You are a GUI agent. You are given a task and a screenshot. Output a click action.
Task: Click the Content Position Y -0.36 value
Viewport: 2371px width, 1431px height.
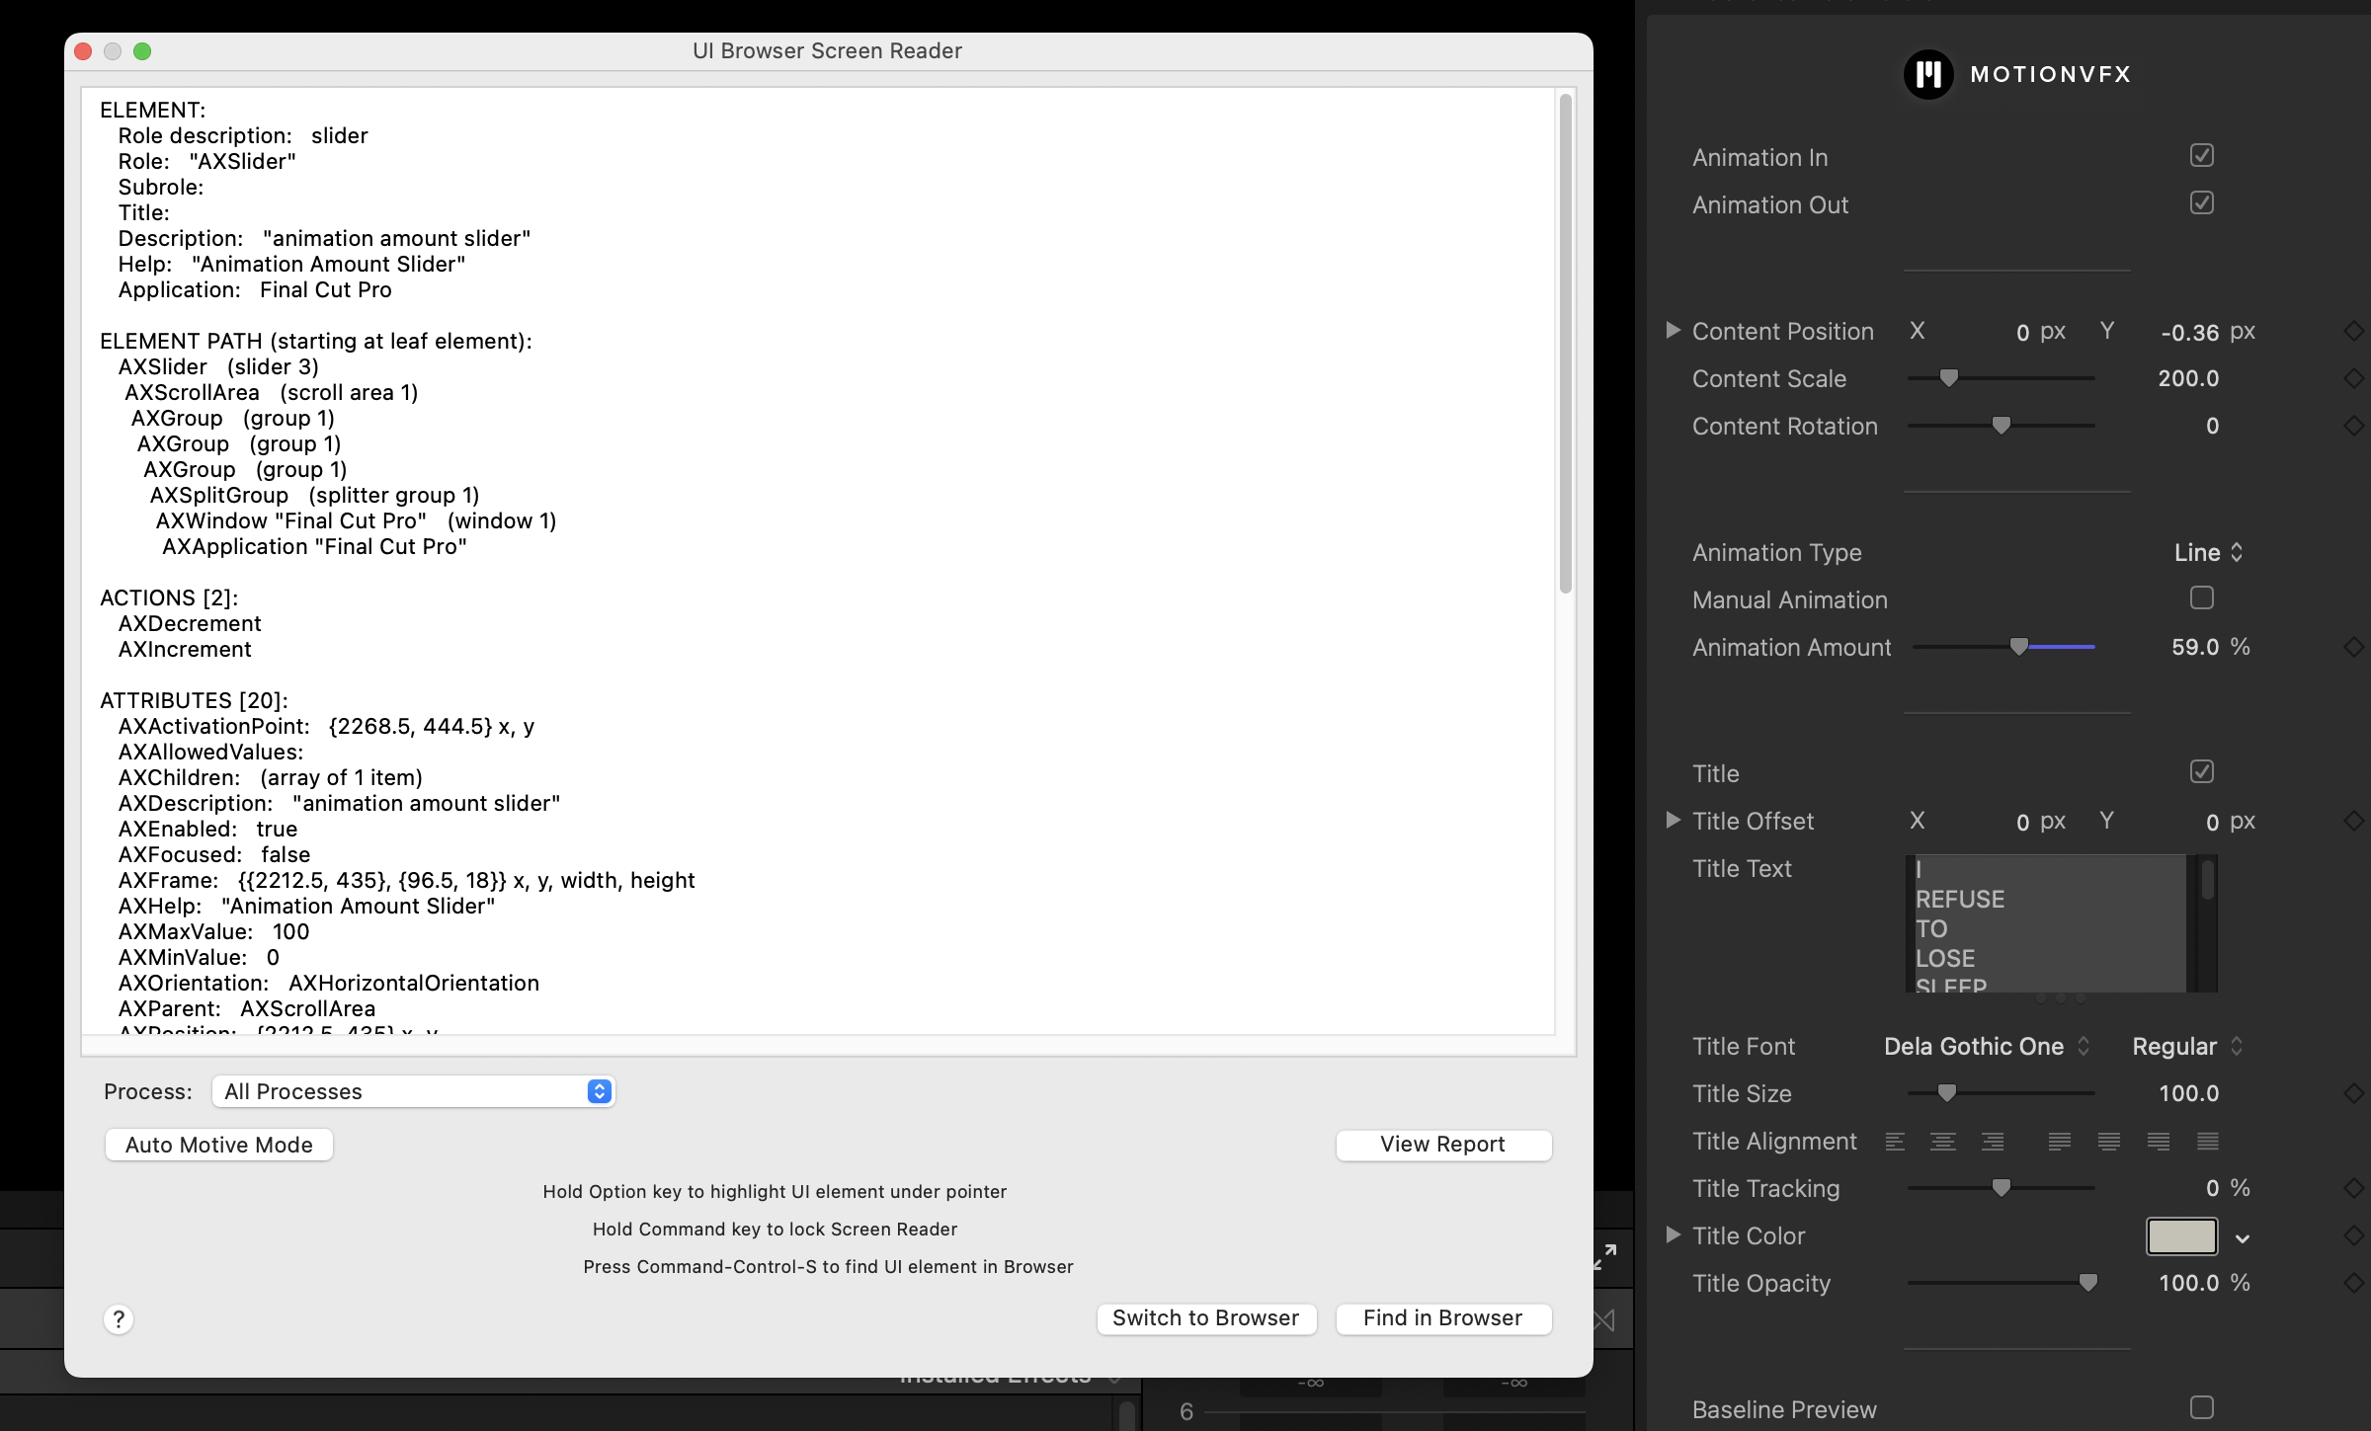coord(2190,332)
